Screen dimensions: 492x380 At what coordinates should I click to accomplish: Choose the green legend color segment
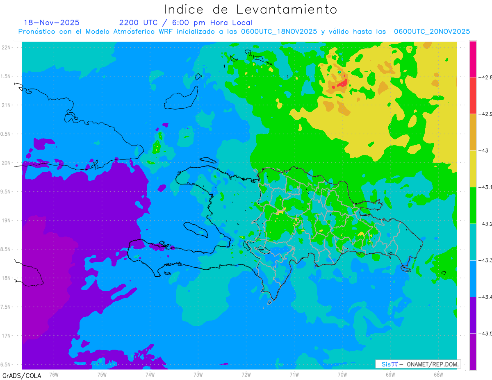click(x=473, y=205)
